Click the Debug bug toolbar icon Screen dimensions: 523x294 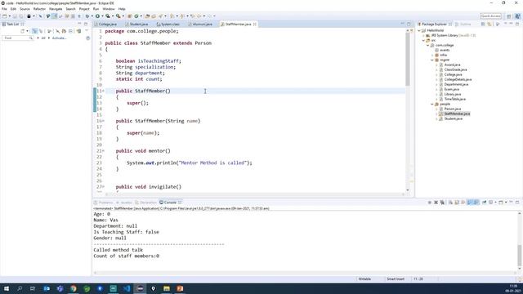[87, 16]
